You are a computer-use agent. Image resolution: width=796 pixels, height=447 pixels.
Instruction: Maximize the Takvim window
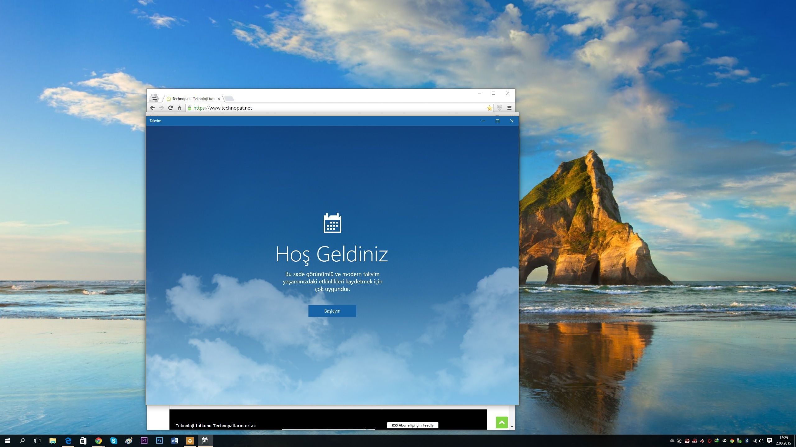(497, 121)
